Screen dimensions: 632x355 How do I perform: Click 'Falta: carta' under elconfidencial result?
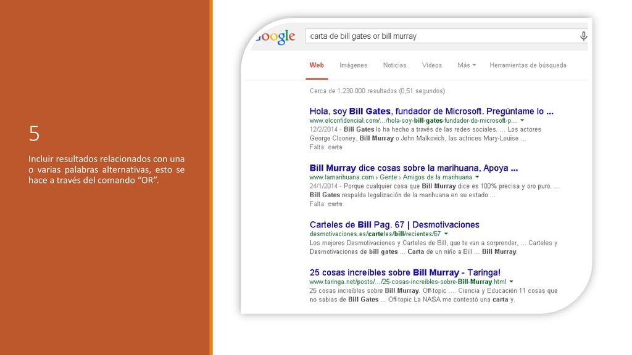[x=326, y=147]
